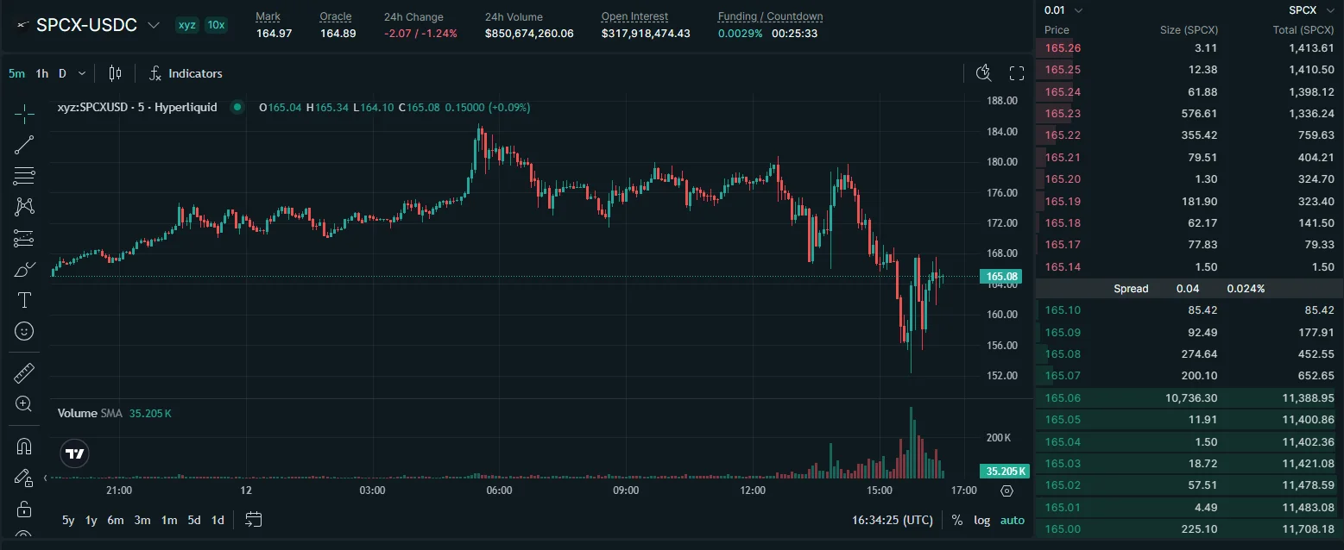The image size is (1344, 550).
Task: Open the SPCX size unit dropdown
Action: coord(1310,10)
